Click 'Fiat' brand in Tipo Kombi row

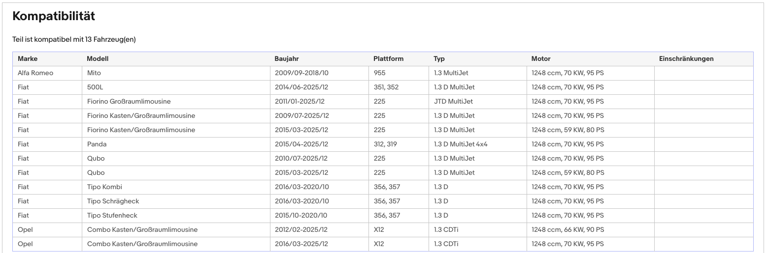click(x=23, y=187)
